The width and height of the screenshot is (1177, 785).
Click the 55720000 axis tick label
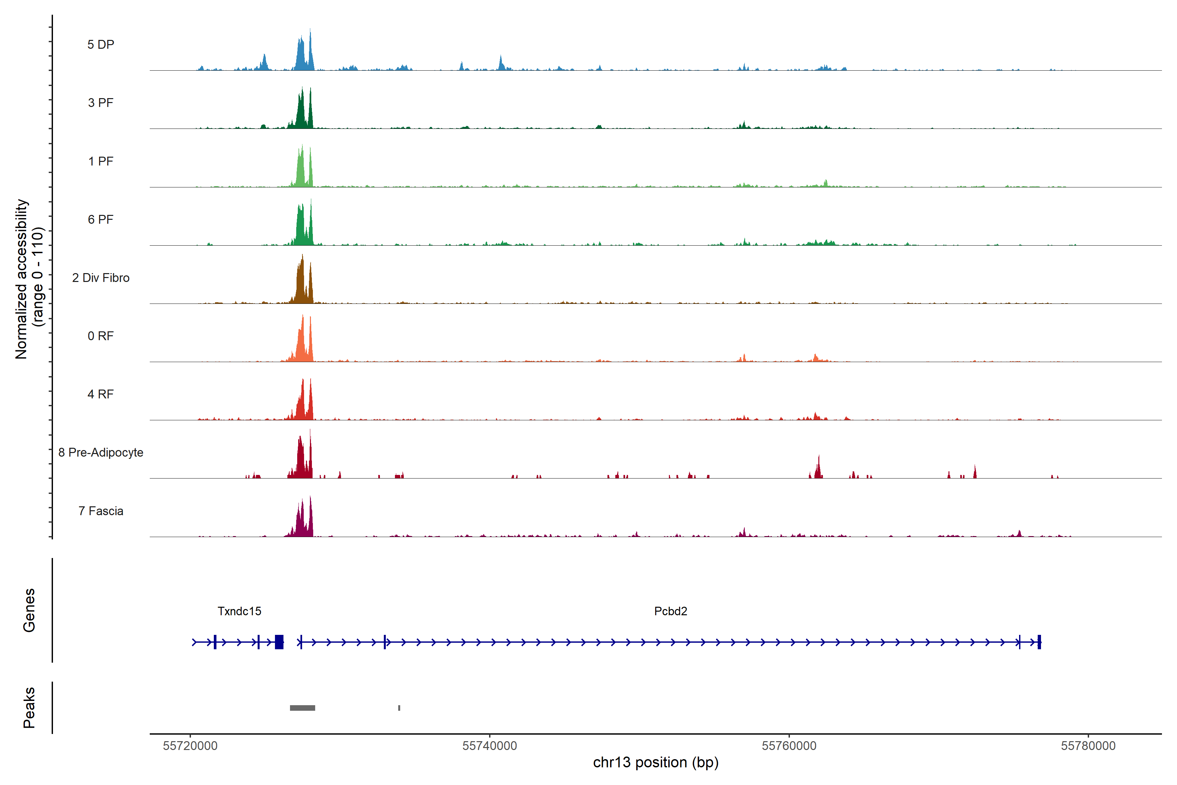point(190,746)
